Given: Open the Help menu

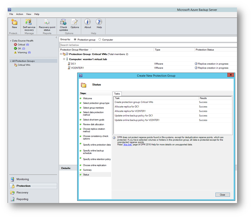Looking at the screenshot, I should (37, 14).
